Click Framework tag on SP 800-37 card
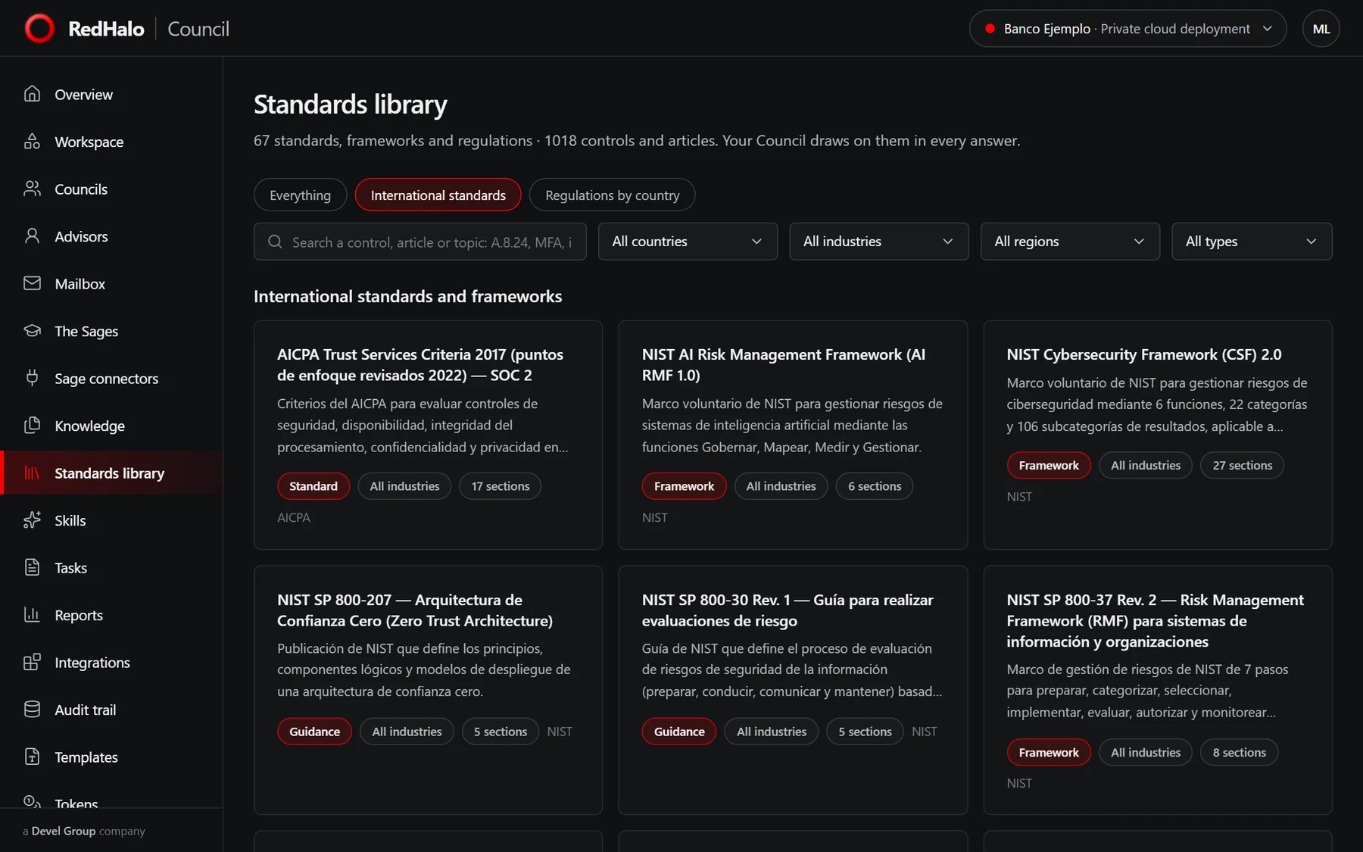The image size is (1363, 852). tap(1049, 752)
